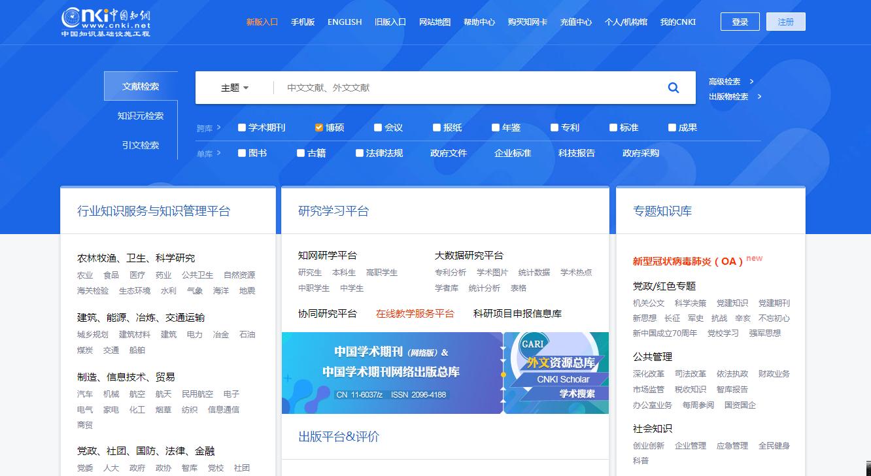Open the 研究生 link under 知网研学平台
This screenshot has height=476, width=871.
click(x=310, y=273)
